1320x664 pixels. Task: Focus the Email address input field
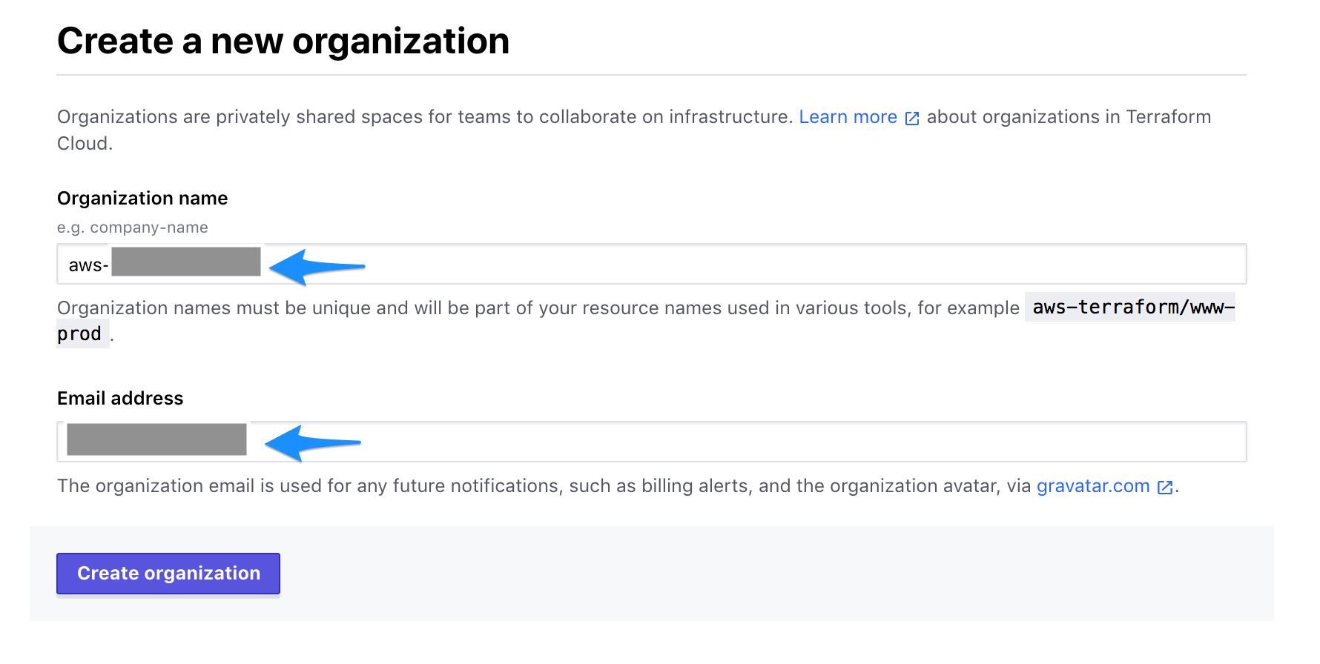[x=742, y=442]
